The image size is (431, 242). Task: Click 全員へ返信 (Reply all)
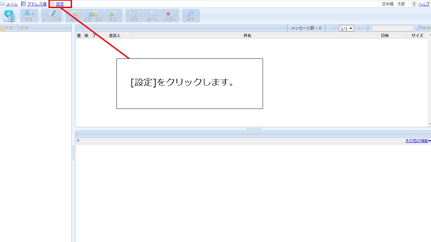tap(94, 16)
